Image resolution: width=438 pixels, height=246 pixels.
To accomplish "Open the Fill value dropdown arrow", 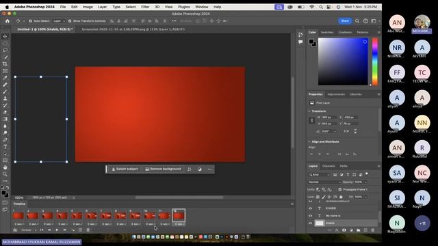I will 365,197.
